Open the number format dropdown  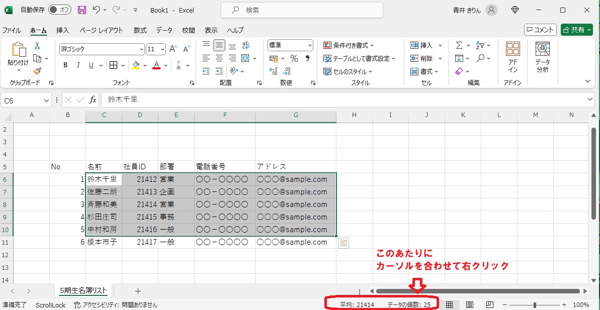point(309,45)
